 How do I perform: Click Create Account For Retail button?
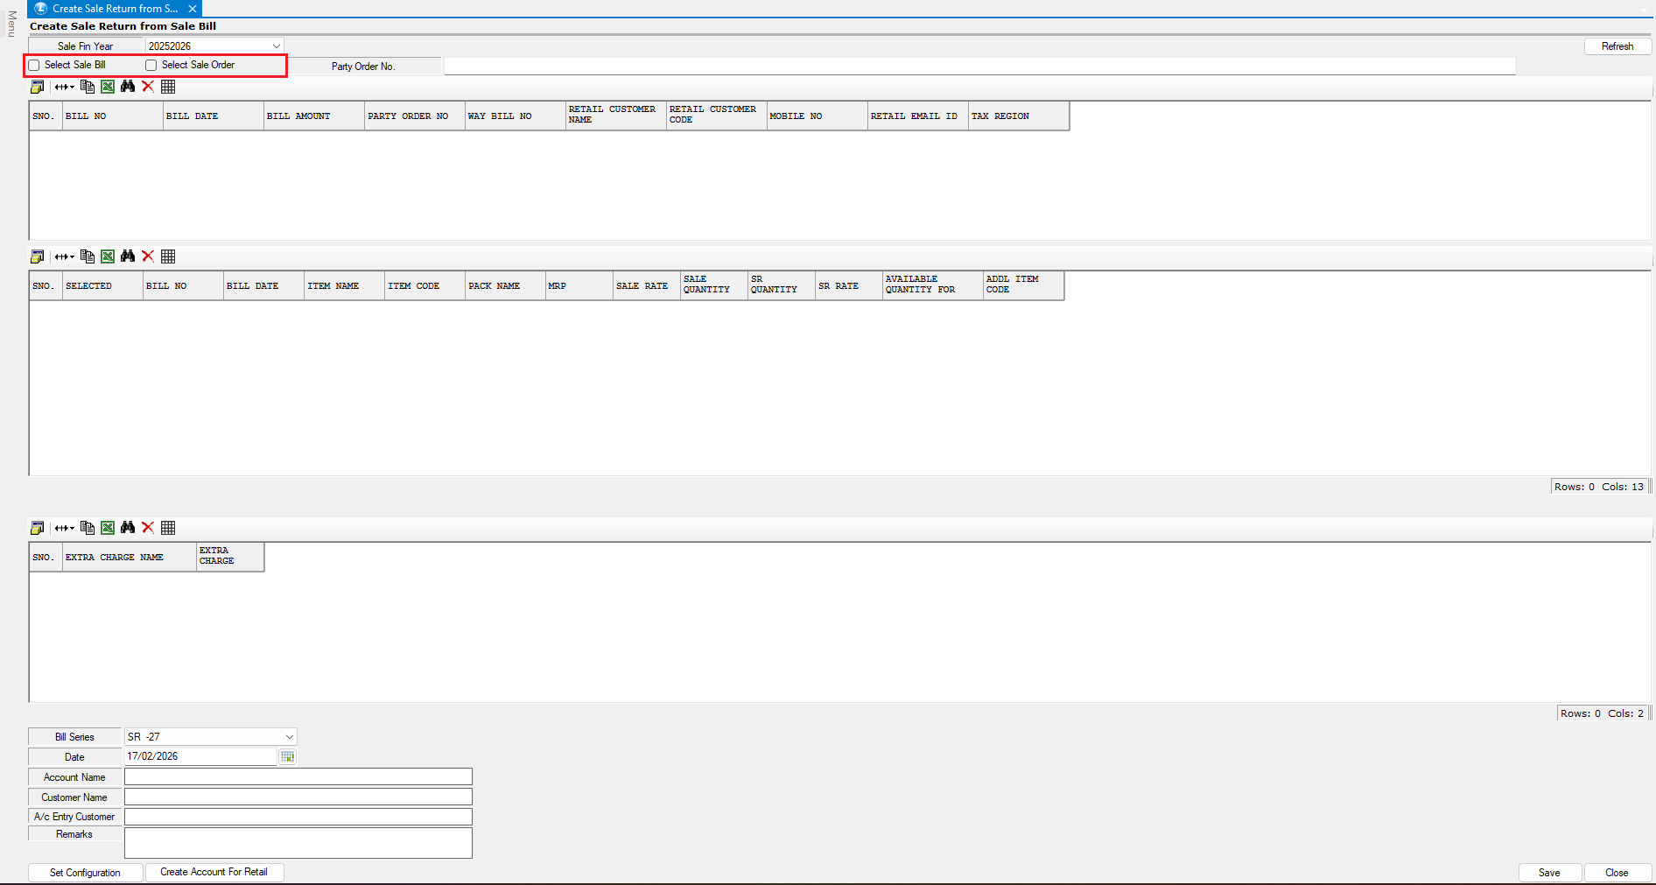(214, 872)
